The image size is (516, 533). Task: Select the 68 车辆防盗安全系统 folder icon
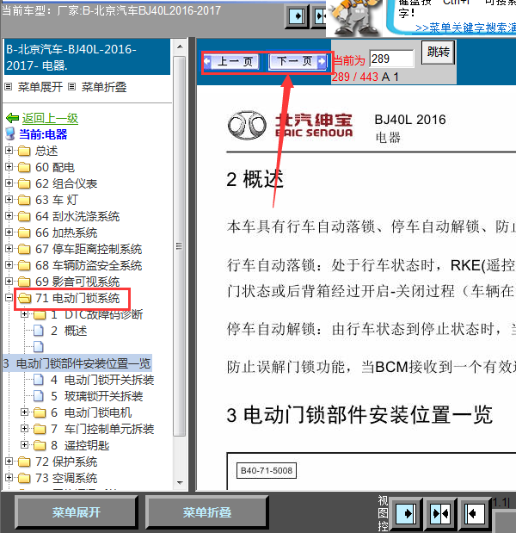pyautogui.click(x=24, y=265)
